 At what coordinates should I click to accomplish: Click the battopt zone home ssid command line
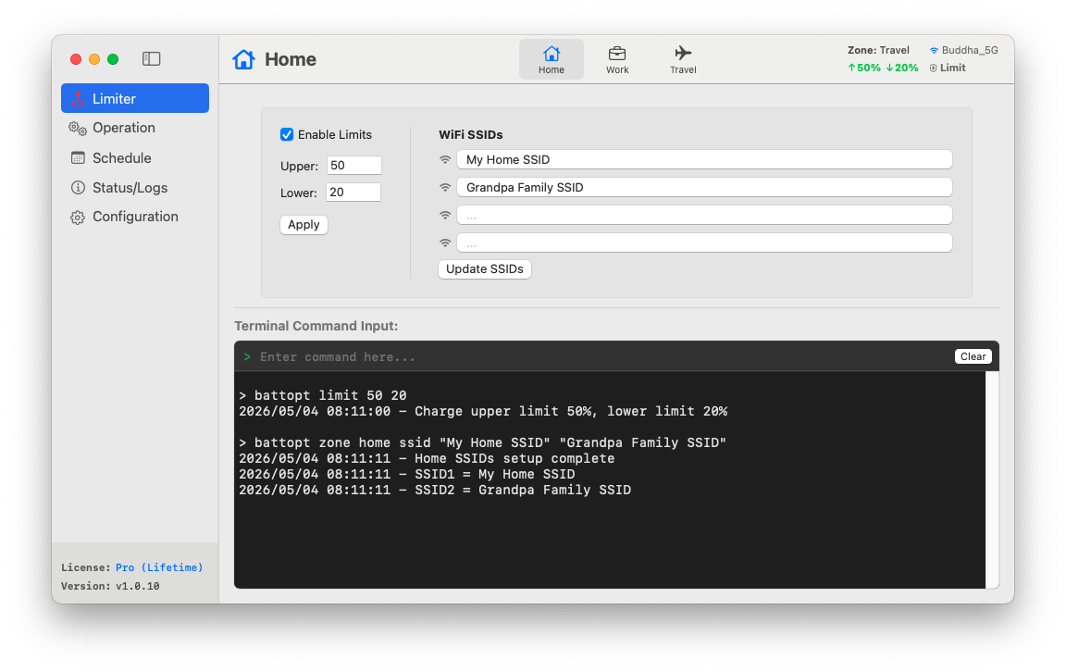tap(483, 442)
